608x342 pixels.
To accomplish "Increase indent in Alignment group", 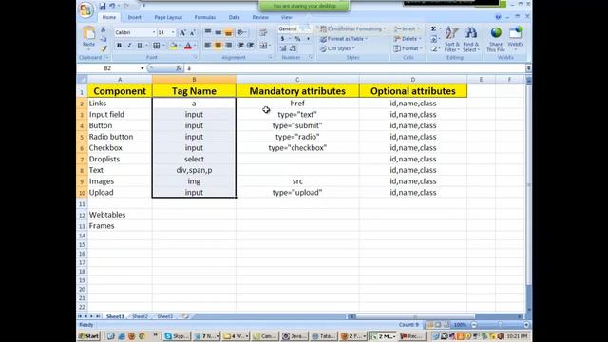I will (x=251, y=46).
